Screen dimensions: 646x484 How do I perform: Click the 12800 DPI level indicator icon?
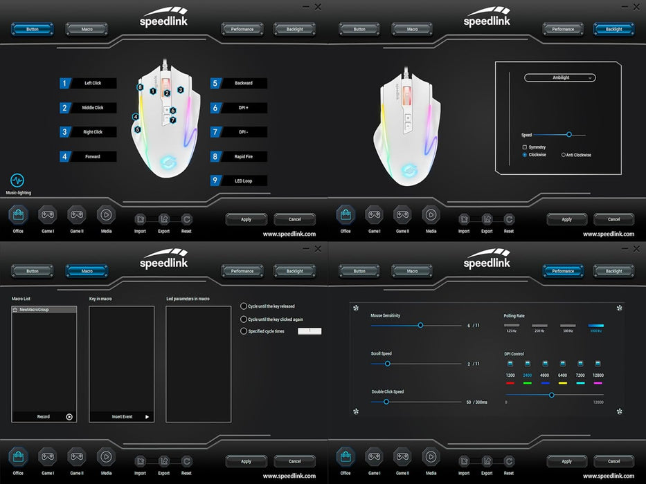[598, 364]
